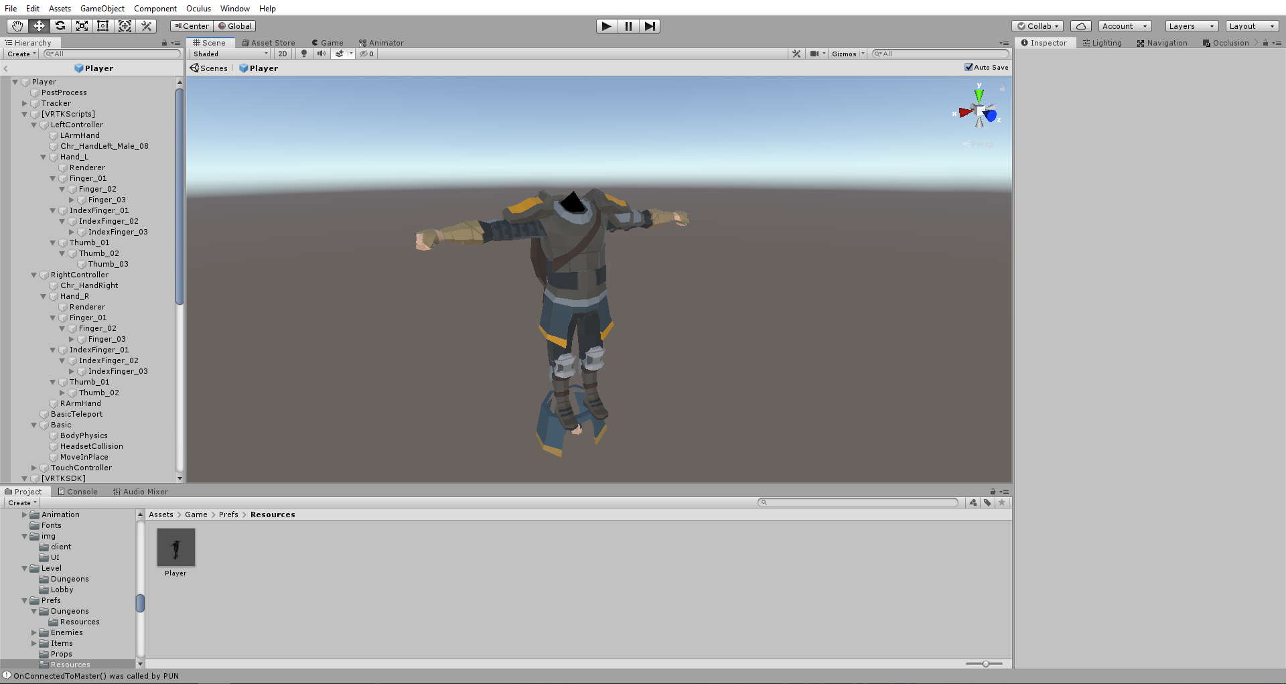Toggle scene lighting bulb icon
This screenshot has height=684, width=1286.
click(304, 54)
